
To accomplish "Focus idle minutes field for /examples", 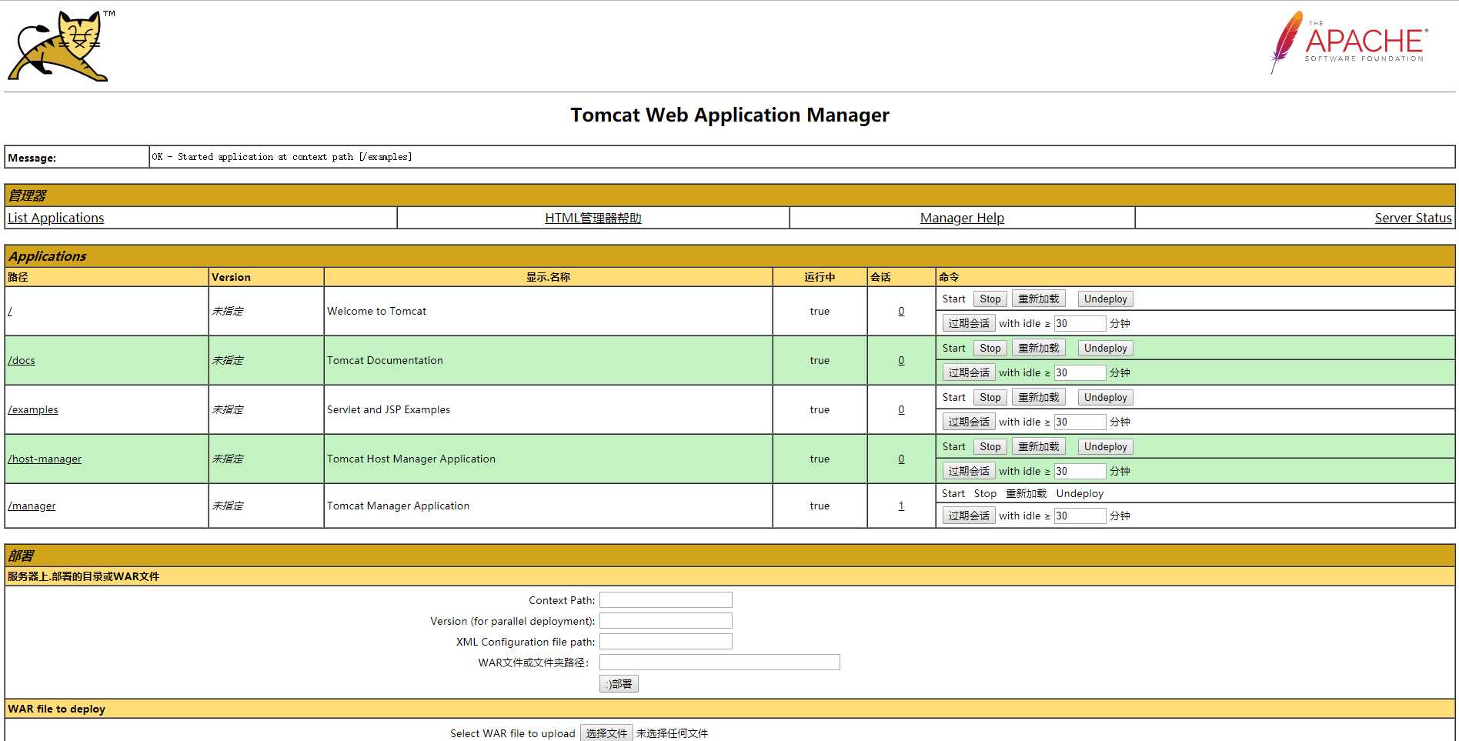I will click(x=1080, y=422).
